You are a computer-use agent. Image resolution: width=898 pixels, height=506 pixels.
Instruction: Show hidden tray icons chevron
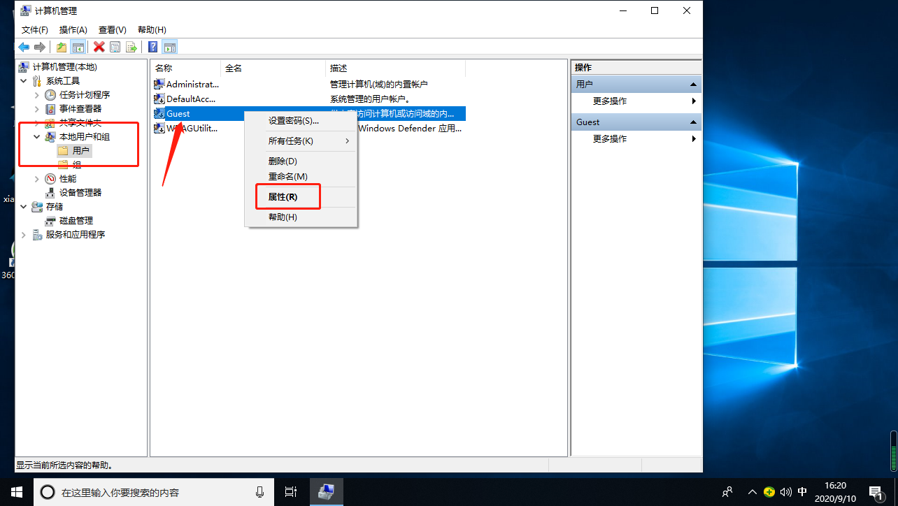pyautogui.click(x=753, y=492)
